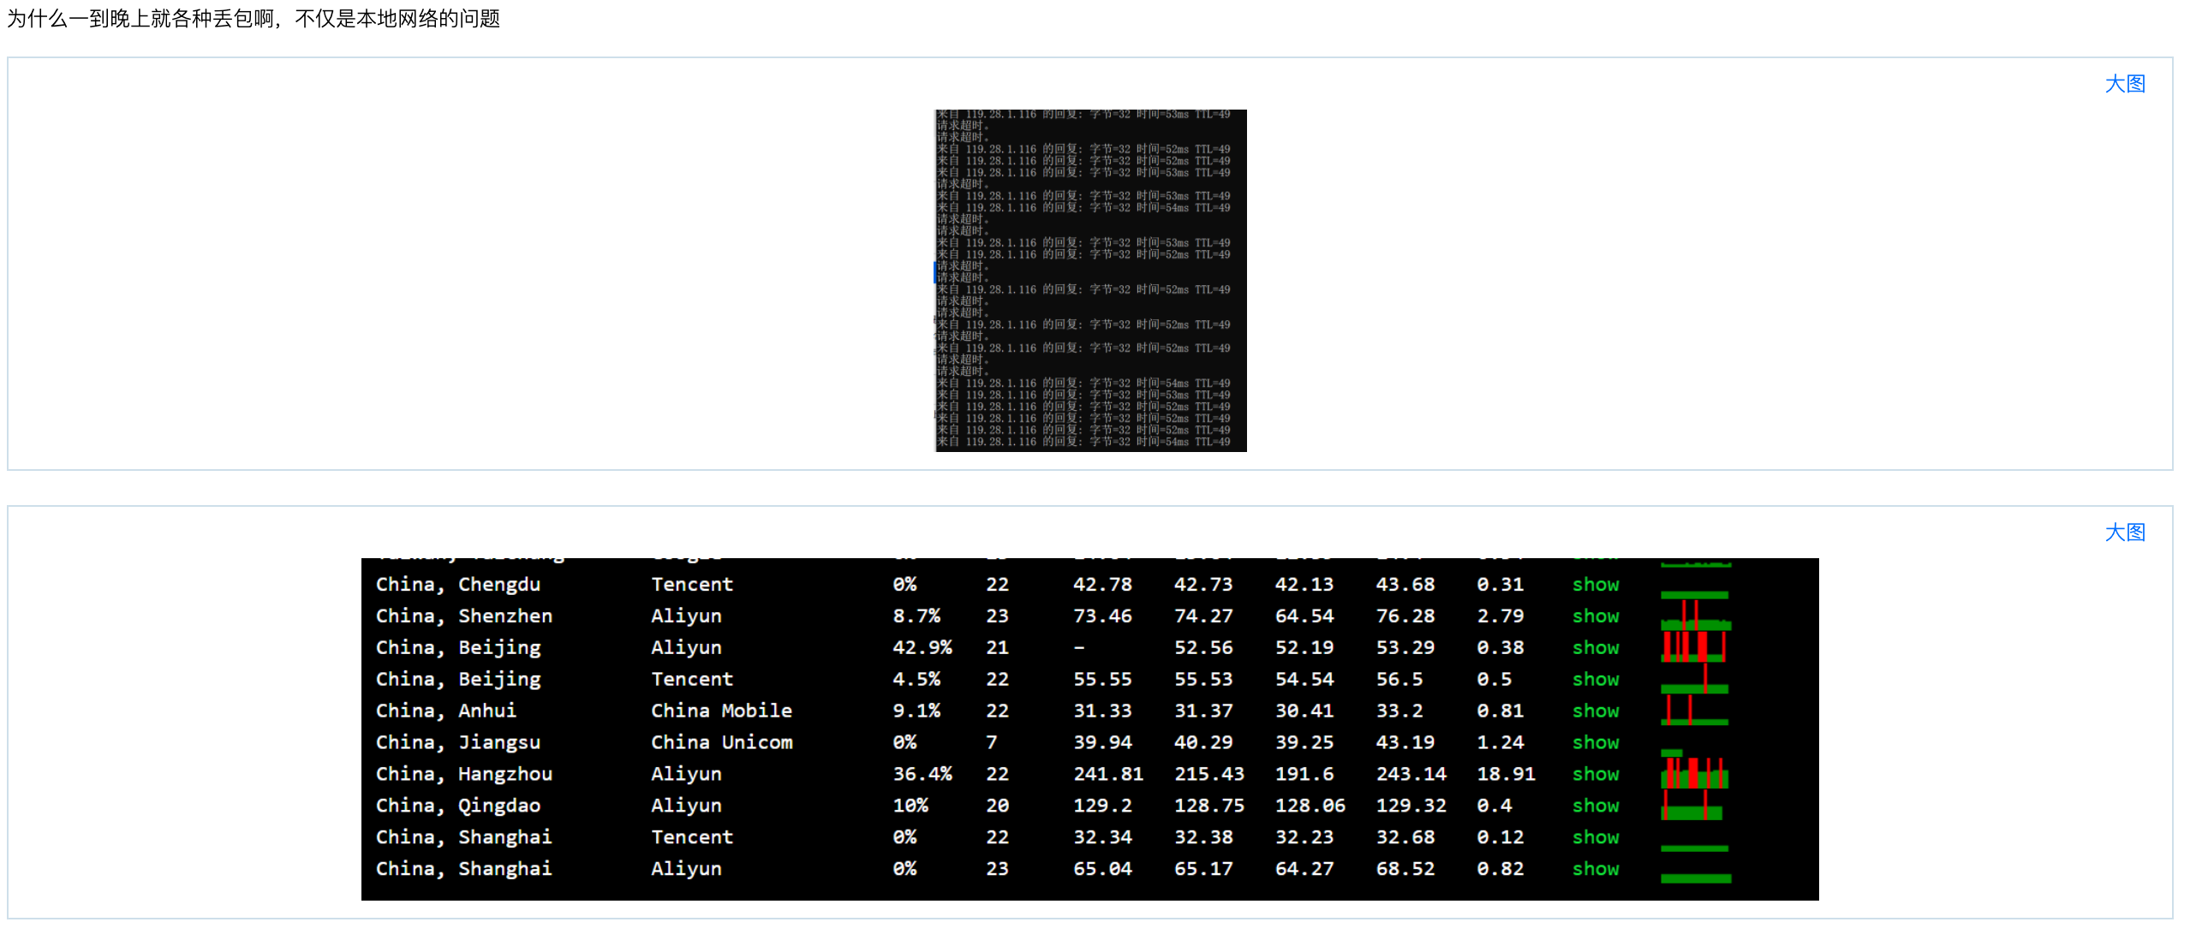Click show in the Hangzhou Aliyun row

(x=1596, y=775)
